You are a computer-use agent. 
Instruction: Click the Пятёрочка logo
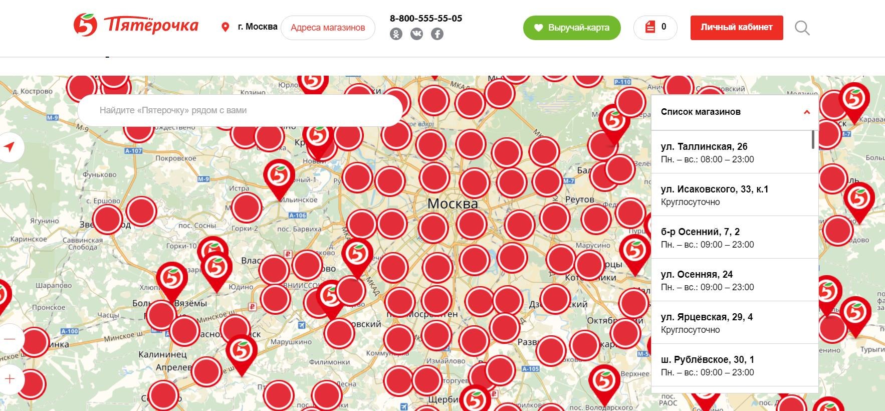pos(136,25)
